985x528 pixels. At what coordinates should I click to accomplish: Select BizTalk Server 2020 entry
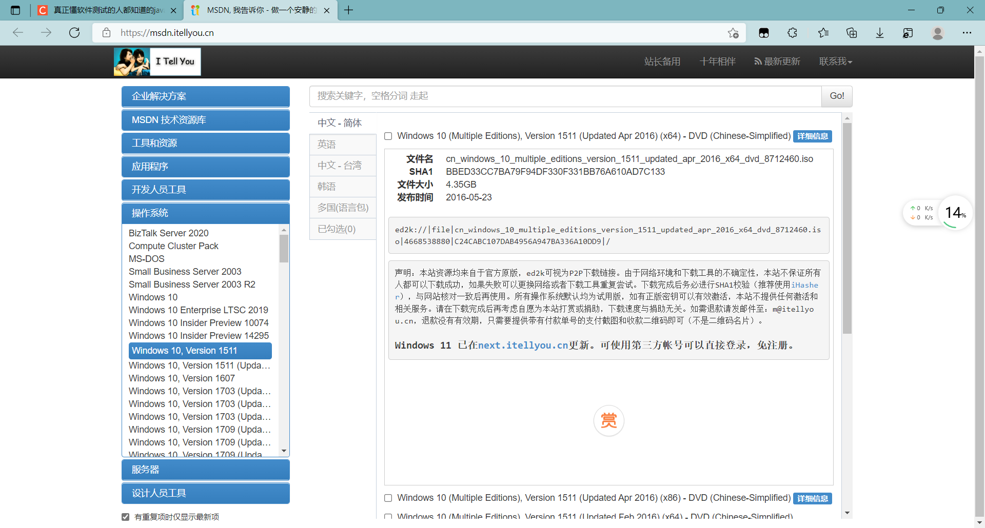pos(168,233)
